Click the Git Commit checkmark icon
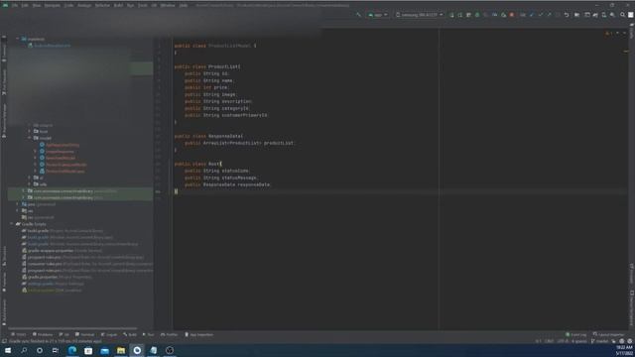635x357 pixels. (541, 15)
